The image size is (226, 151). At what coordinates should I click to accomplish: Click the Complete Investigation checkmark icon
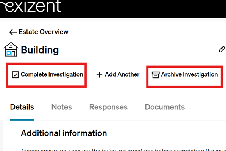[15, 75]
